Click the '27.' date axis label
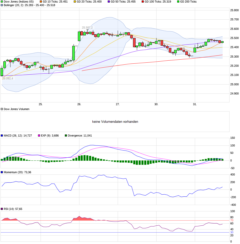The width and height of the screenshot is (240, 244). click(118, 104)
